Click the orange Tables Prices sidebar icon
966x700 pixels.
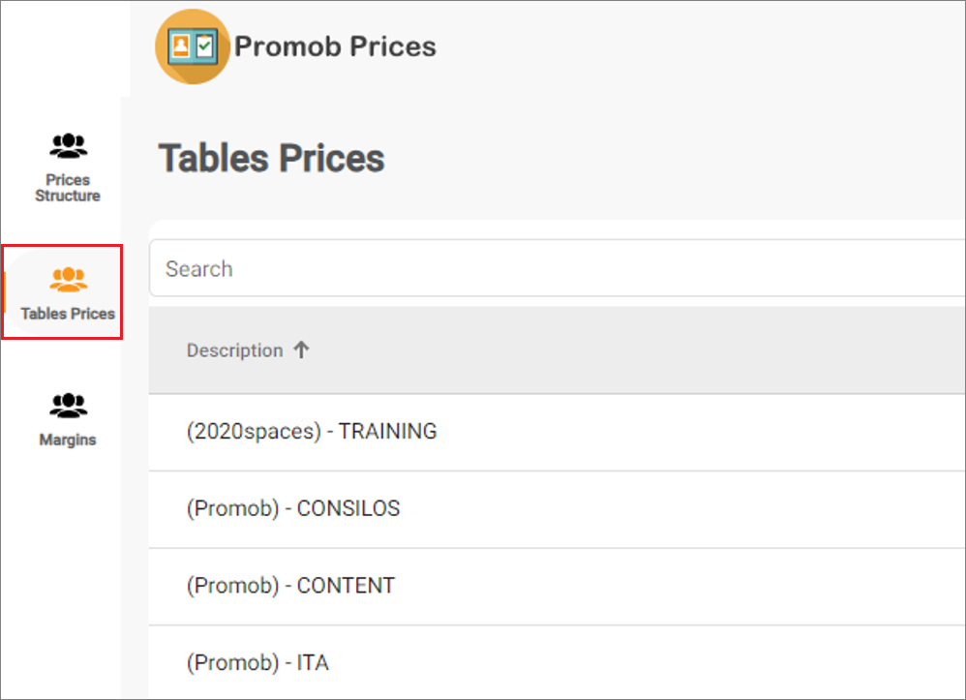(68, 279)
